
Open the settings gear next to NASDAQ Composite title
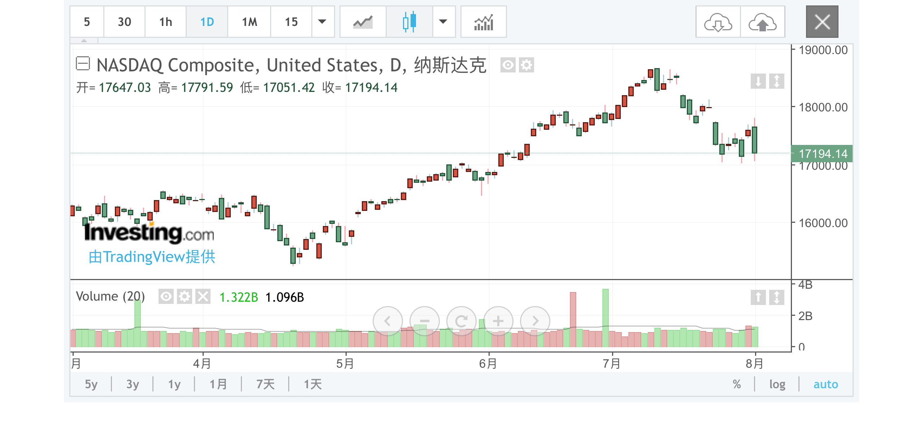(x=527, y=65)
